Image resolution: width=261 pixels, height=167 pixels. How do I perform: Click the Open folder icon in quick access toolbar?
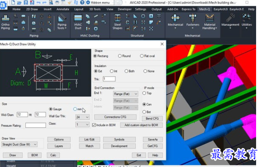coord(19,2)
